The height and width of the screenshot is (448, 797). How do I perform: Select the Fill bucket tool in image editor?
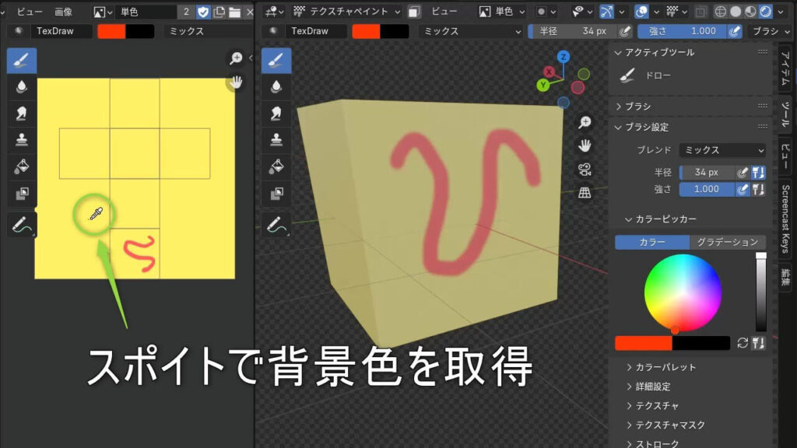[21, 166]
